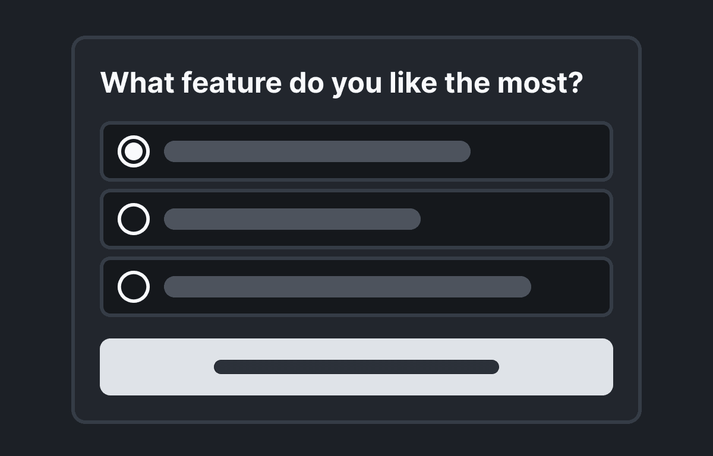Click the first answer option row
Screen dimensions: 713x456
pyautogui.click(x=356, y=151)
